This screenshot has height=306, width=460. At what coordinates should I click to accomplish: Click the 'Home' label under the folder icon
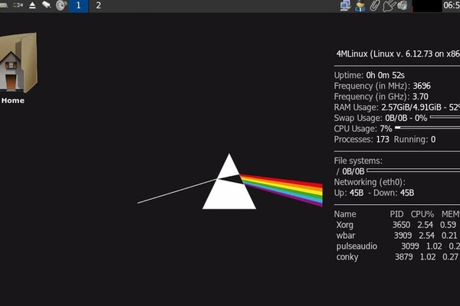point(13,100)
